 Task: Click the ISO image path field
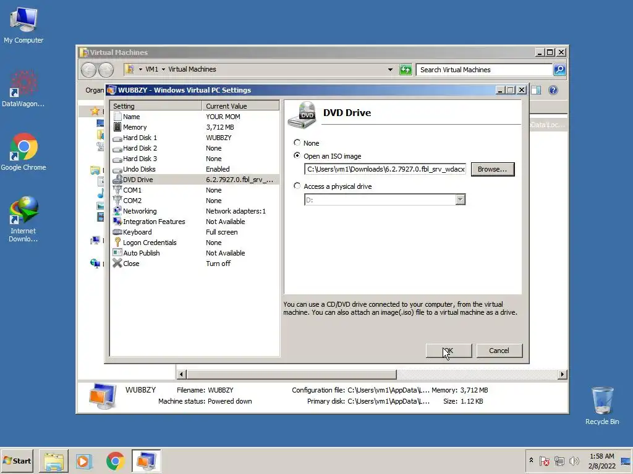pos(384,169)
